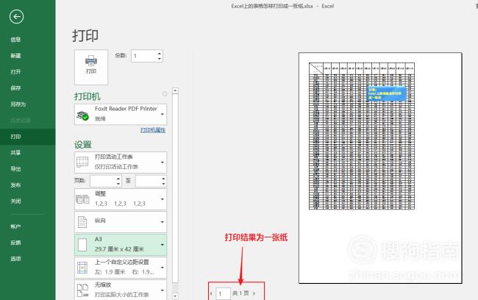Click the no-scaling pages icon
The width and height of the screenshot is (478, 300).
82,290
